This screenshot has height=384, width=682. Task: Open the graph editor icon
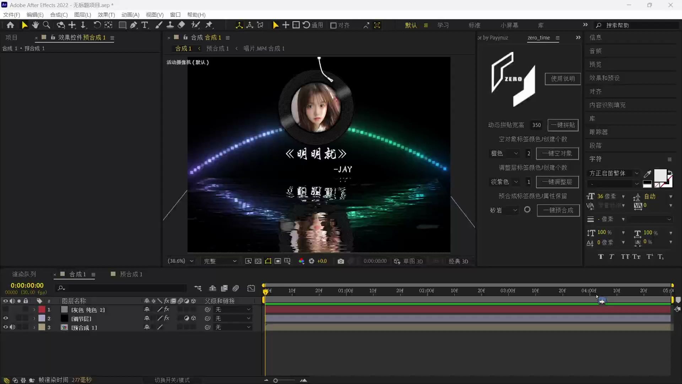[x=251, y=288]
